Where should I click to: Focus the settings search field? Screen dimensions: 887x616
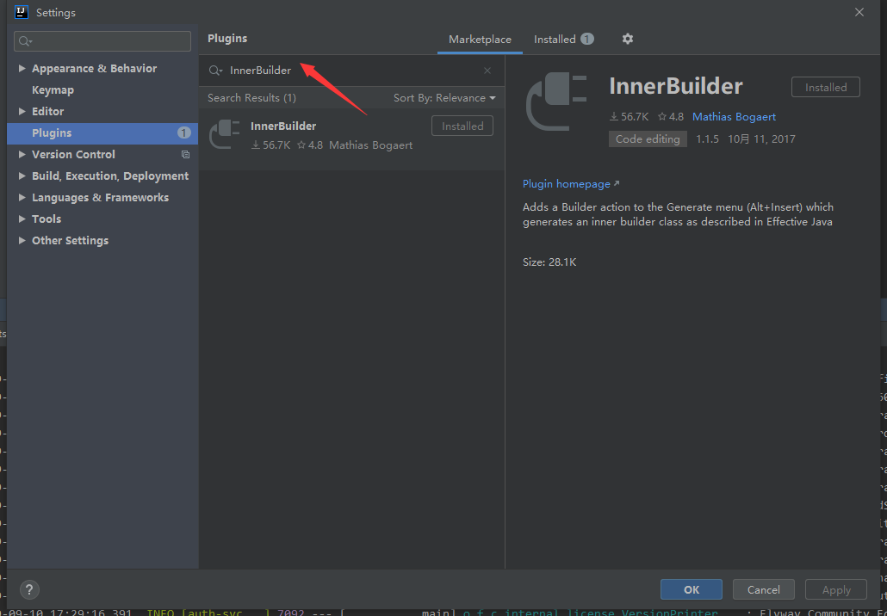tap(102, 41)
